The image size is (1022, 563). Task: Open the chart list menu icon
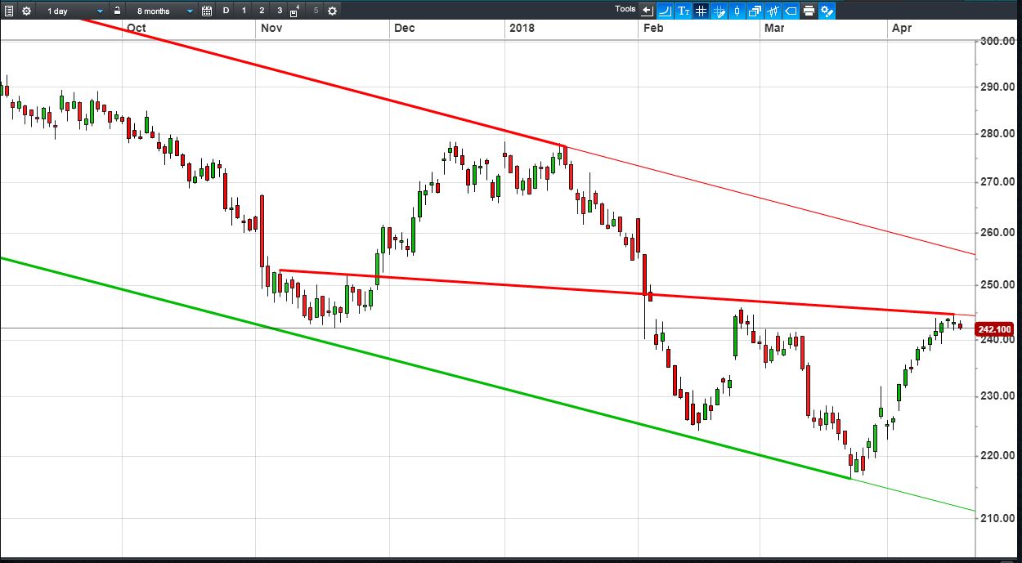(x=8, y=11)
